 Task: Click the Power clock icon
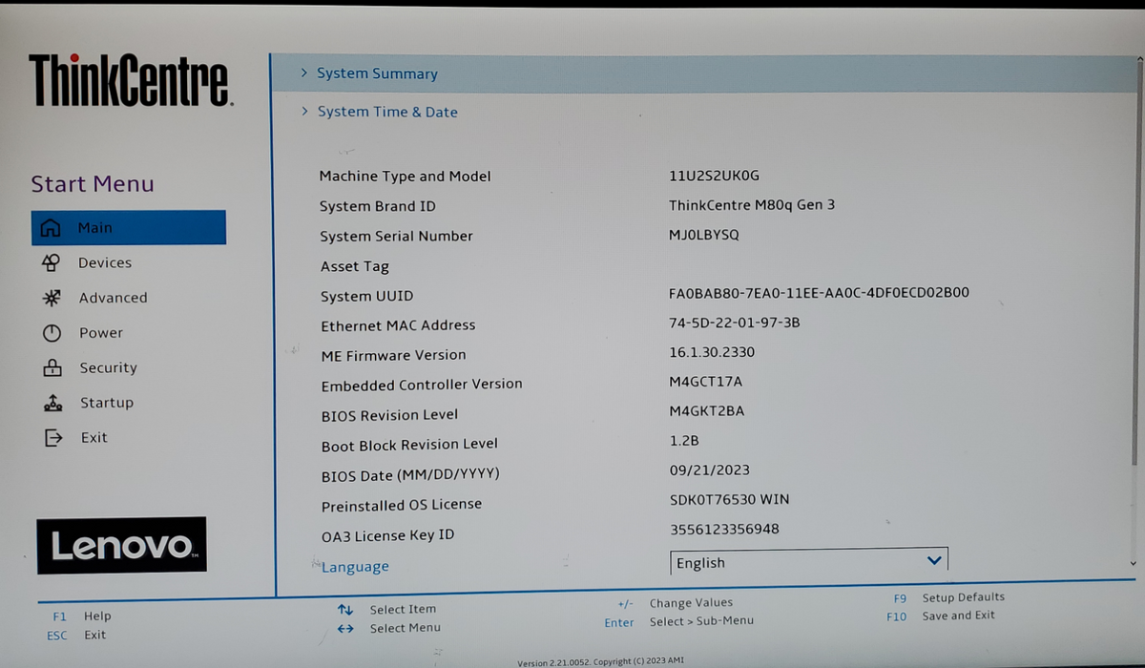52,333
